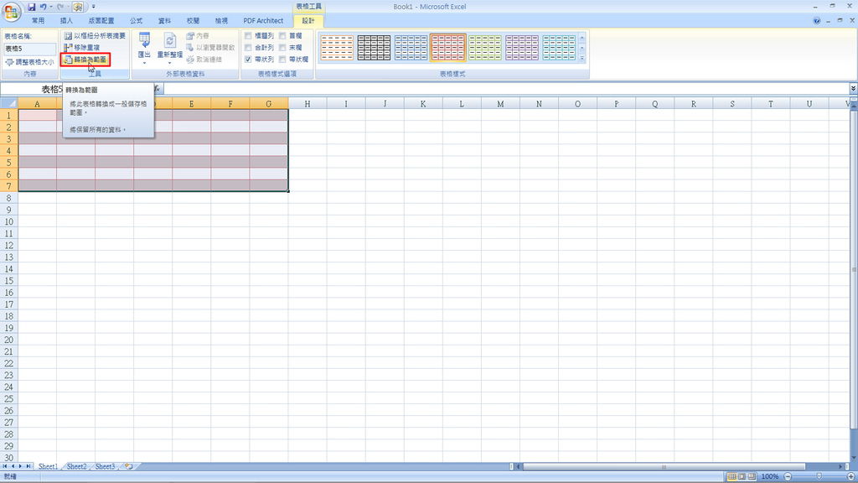
Task: Click the Undo arrow icon
Action: [x=43, y=7]
